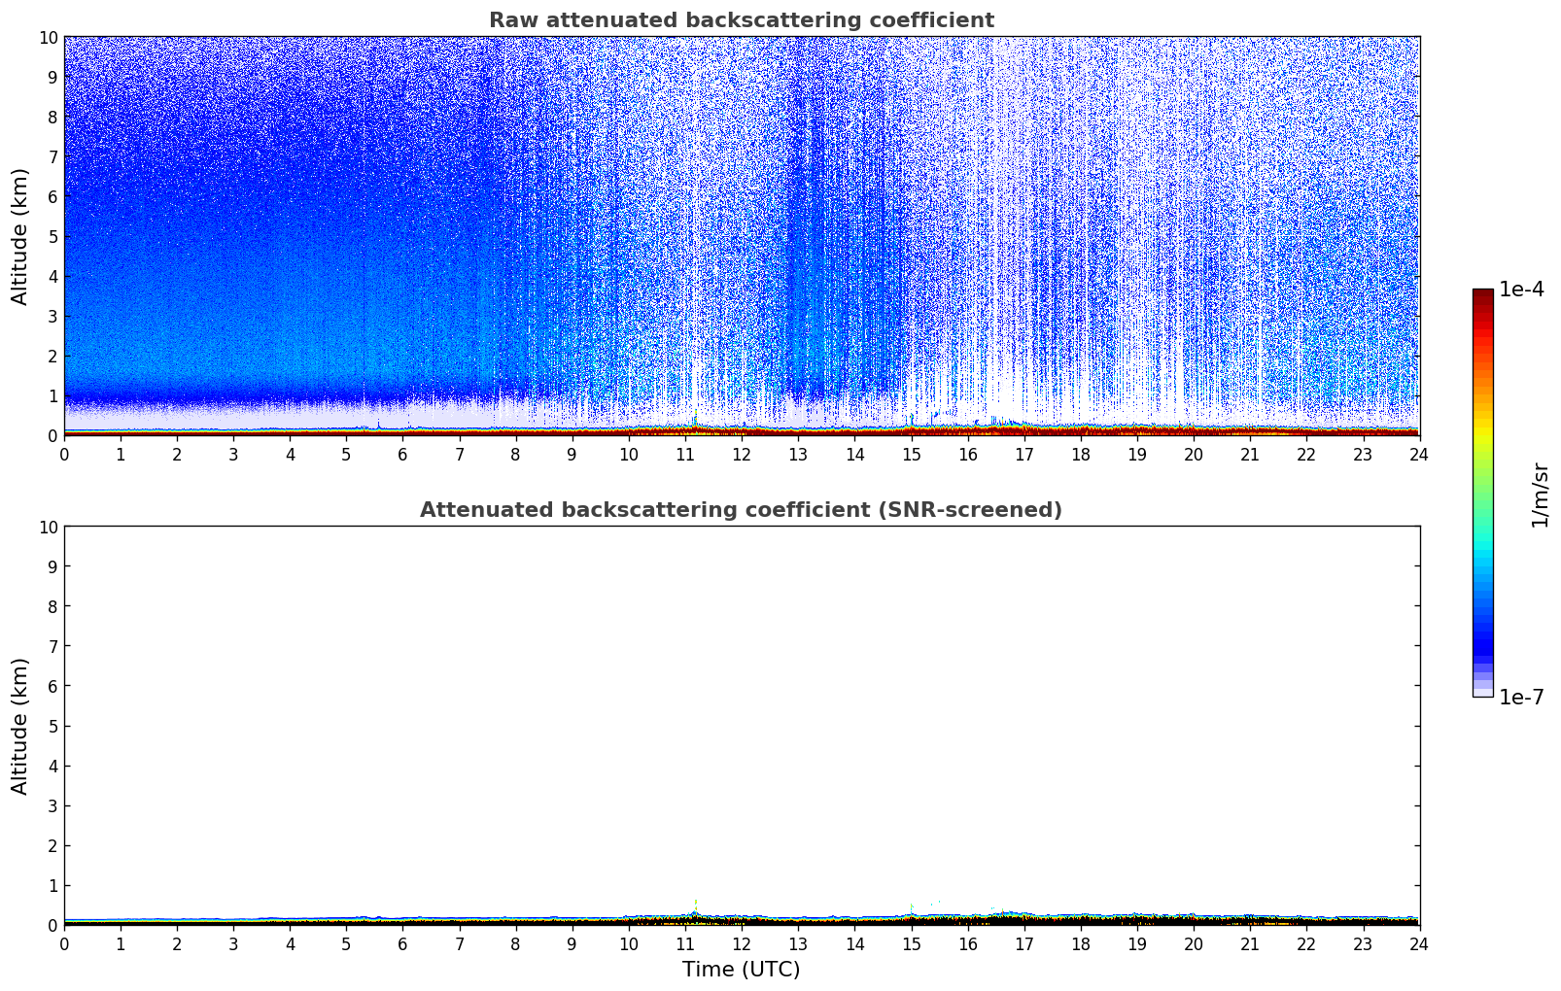Click the 1e-7 colorbar label
1561x991 pixels.
click(x=1521, y=697)
